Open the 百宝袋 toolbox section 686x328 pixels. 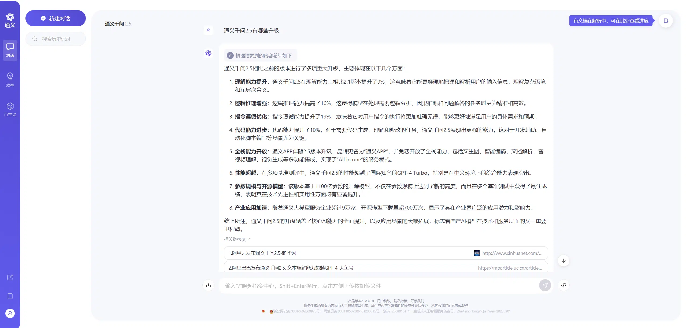coord(10,109)
